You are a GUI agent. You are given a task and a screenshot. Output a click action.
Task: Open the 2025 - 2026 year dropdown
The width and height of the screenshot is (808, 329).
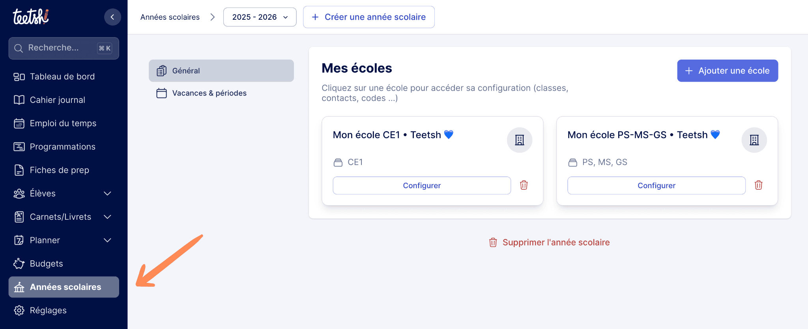pos(260,17)
